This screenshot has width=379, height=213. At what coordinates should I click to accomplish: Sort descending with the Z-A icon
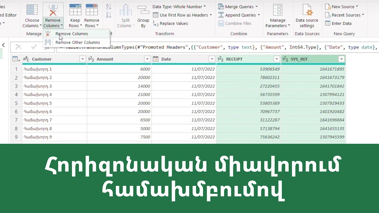109,15
